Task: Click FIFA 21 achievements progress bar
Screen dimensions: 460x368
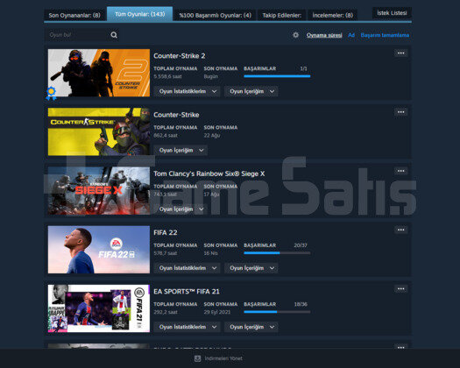Action: 277,312
